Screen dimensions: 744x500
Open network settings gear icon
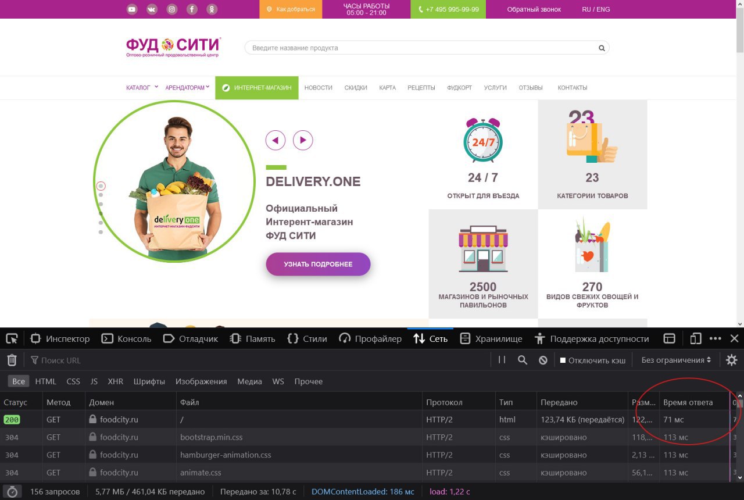[x=732, y=360]
